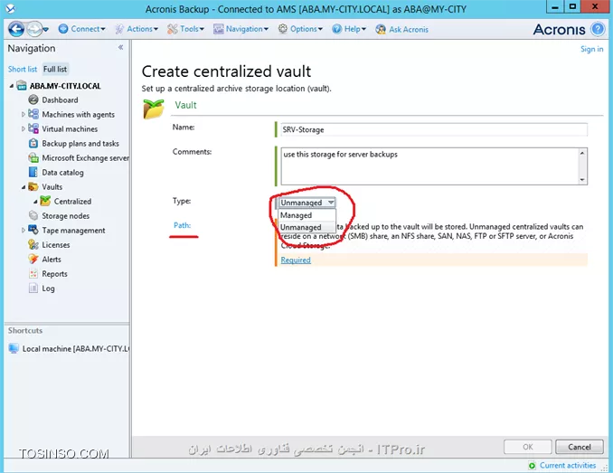The height and width of the screenshot is (473, 613).
Task: Select Reports in navigation tree
Action: pyautogui.click(x=54, y=274)
